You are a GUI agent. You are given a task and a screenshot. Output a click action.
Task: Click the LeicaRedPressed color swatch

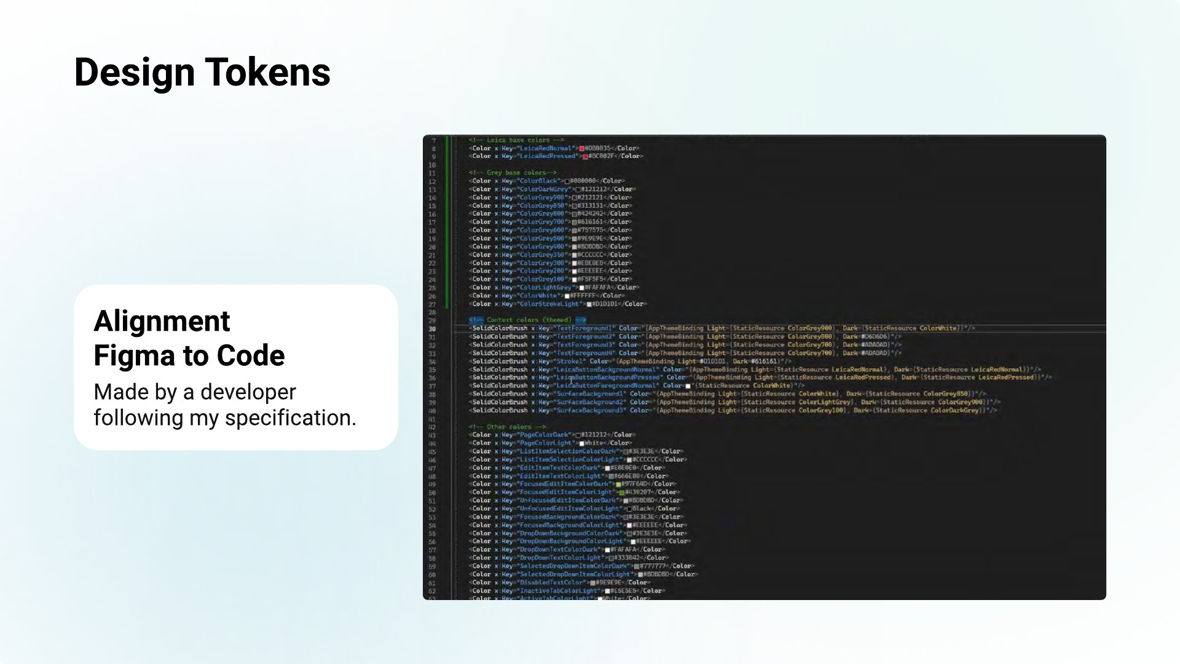tap(585, 156)
